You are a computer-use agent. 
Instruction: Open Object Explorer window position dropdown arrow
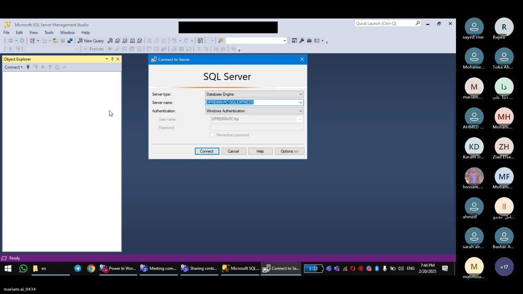pos(107,59)
